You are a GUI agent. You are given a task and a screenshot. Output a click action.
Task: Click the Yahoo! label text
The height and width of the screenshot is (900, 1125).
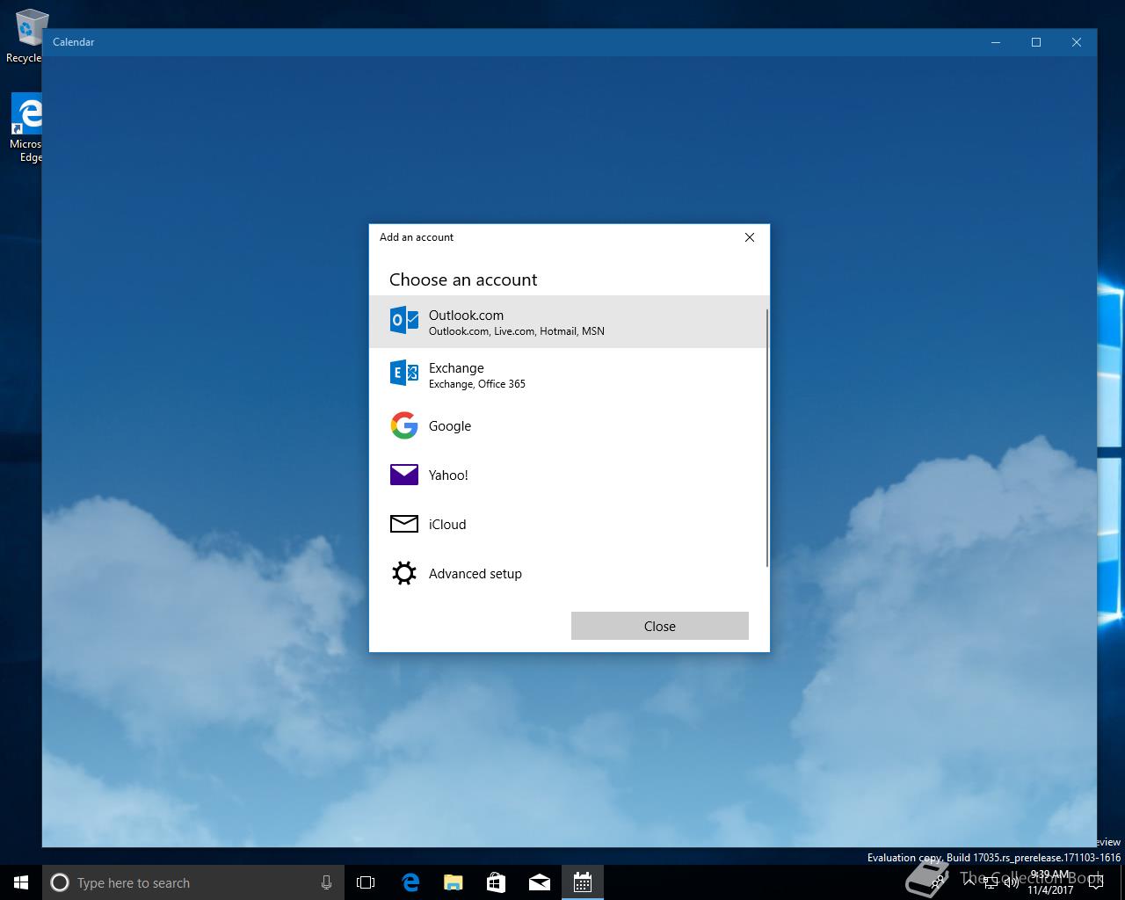(448, 475)
